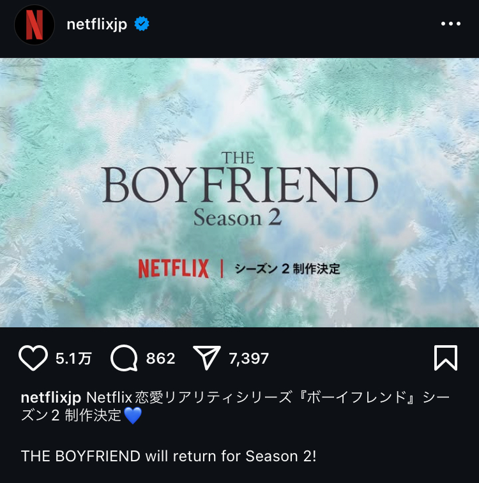Screen dimensions: 479x483
Task: Tap the Season 2 subtitle in image
Action: coord(238,218)
